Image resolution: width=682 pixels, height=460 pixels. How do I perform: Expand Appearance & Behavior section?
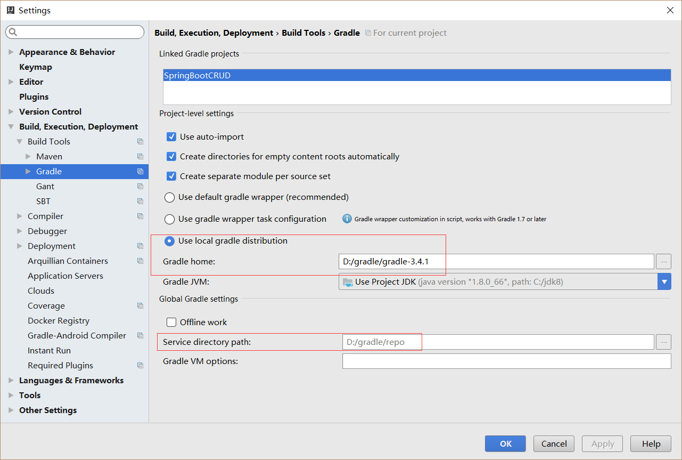[11, 52]
